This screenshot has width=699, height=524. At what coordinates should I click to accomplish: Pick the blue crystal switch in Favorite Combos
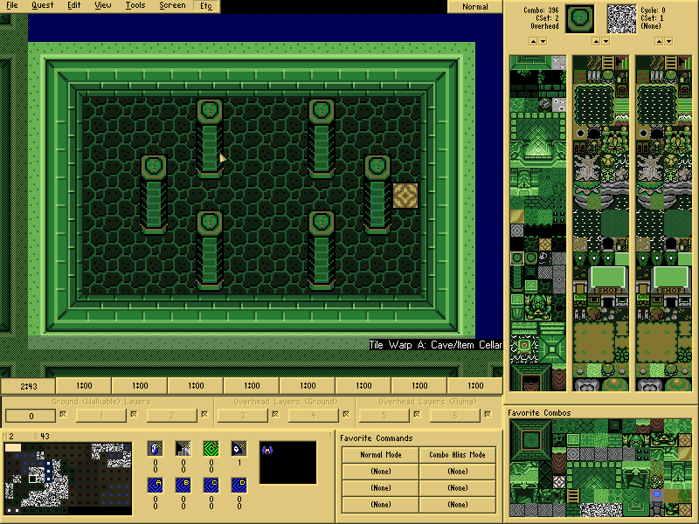pos(657,495)
